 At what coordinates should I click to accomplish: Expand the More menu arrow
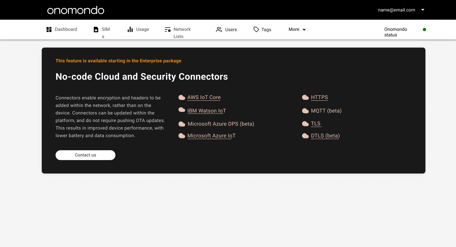pyautogui.click(x=304, y=30)
